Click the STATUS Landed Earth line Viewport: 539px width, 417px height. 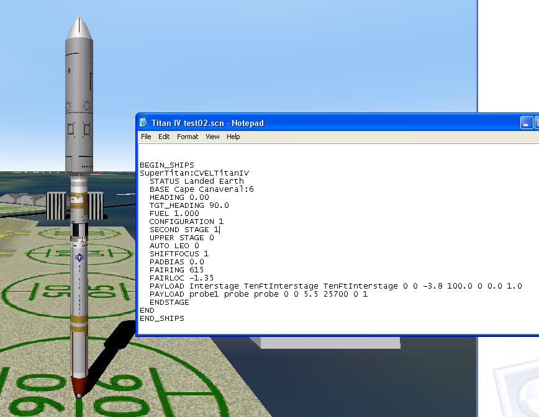pos(197,181)
